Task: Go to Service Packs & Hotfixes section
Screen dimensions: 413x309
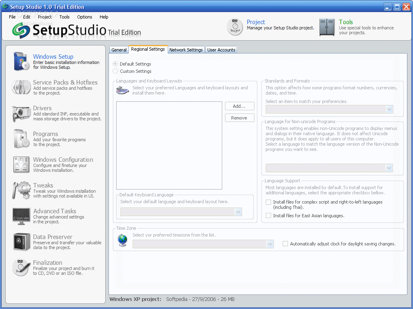Action: [65, 82]
